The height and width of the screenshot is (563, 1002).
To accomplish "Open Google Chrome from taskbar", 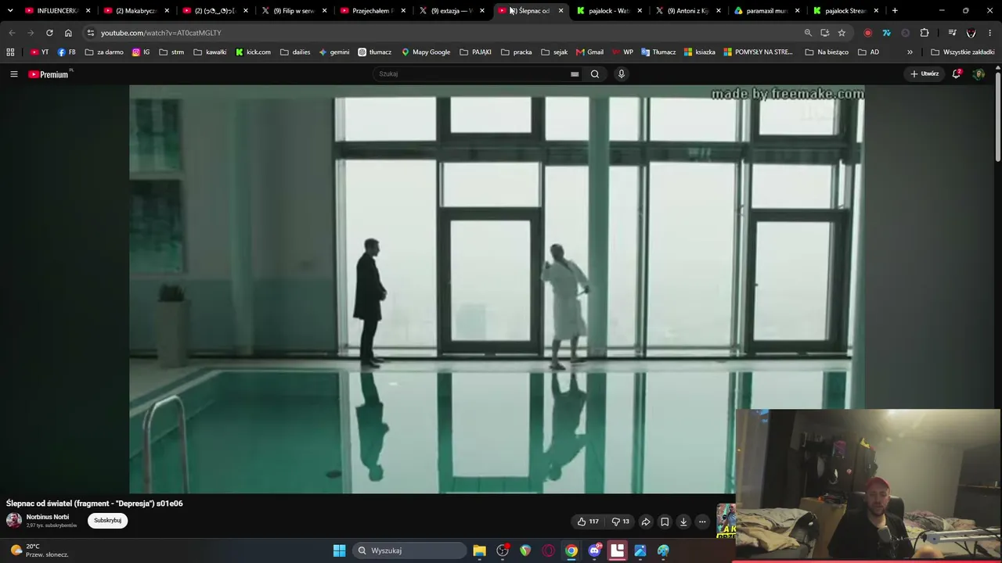I will [x=571, y=550].
